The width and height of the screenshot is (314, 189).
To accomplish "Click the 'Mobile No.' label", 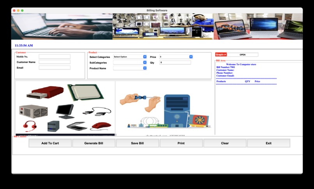I will (x=22, y=57).
